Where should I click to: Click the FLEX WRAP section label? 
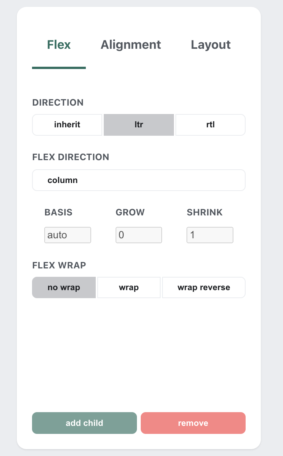[x=59, y=265]
